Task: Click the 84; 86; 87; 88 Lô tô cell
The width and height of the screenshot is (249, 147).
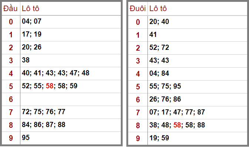Action: point(70,125)
